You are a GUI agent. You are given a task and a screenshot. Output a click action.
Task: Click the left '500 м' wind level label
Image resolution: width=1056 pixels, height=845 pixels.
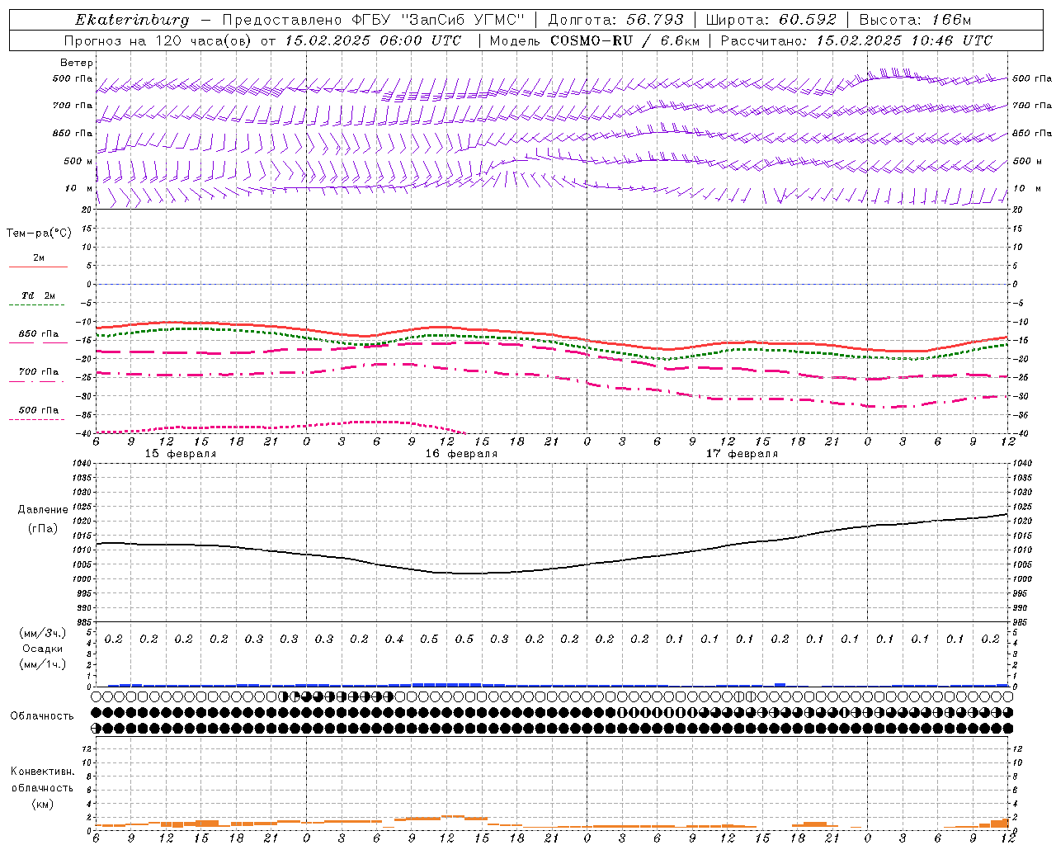[x=78, y=161]
